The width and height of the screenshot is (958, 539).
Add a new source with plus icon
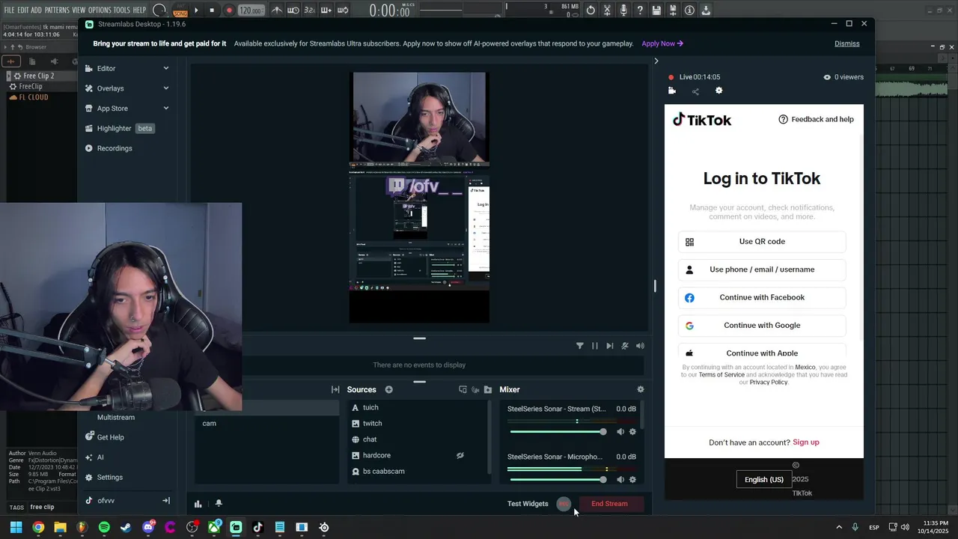pyautogui.click(x=388, y=389)
